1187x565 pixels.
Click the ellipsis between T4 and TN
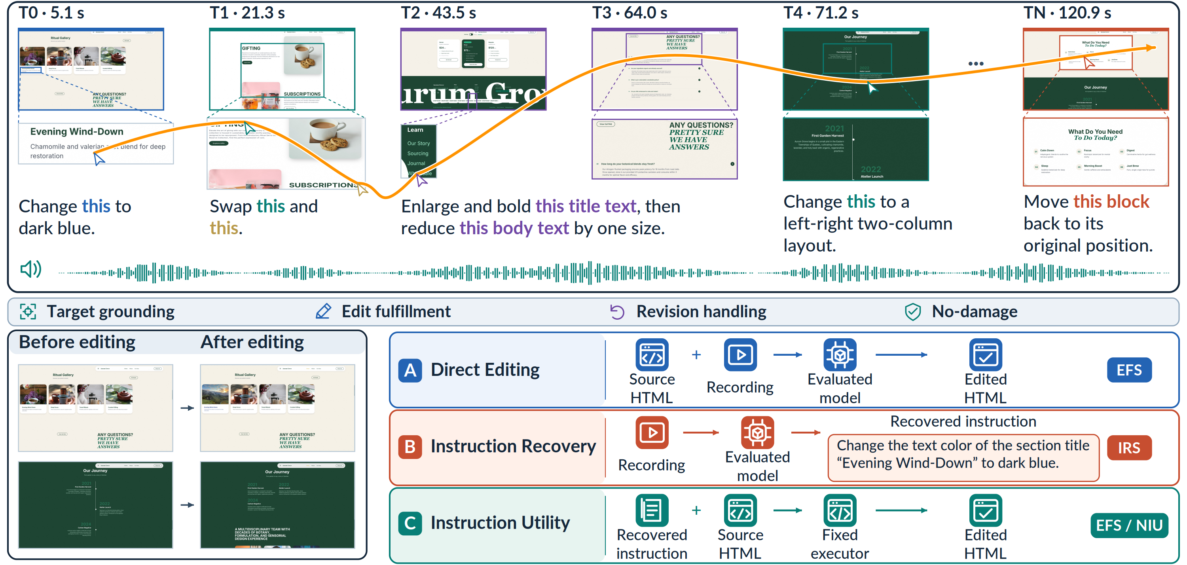pos(975,64)
